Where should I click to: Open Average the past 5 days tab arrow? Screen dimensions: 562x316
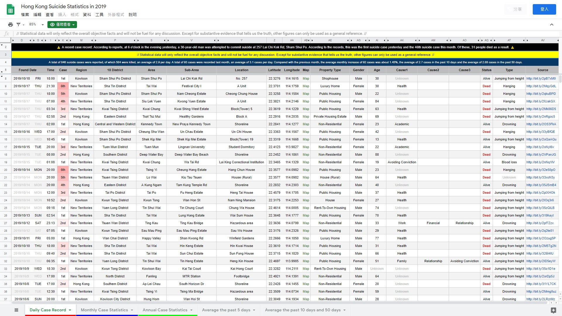coord(254,310)
